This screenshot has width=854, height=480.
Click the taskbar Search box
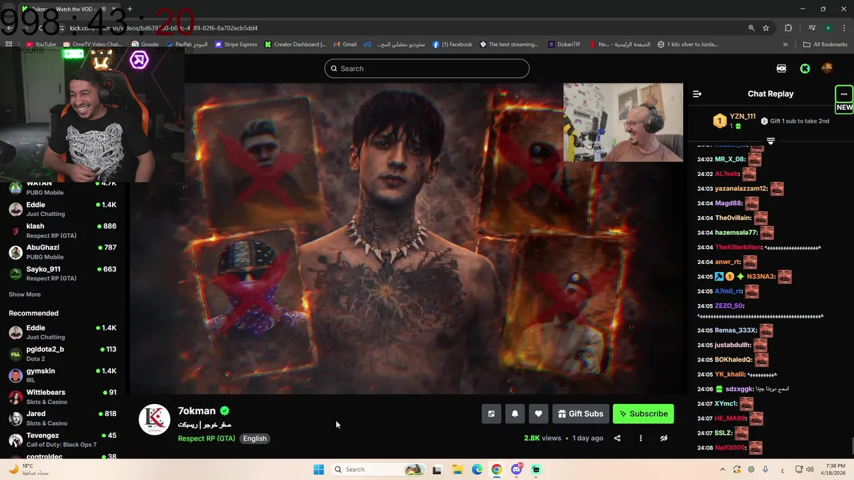pos(377,469)
